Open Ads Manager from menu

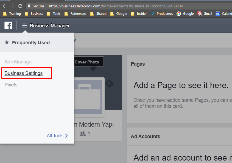point(19,62)
